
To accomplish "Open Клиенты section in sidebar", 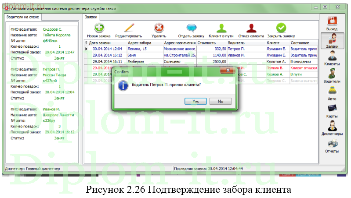I will click(332, 58).
